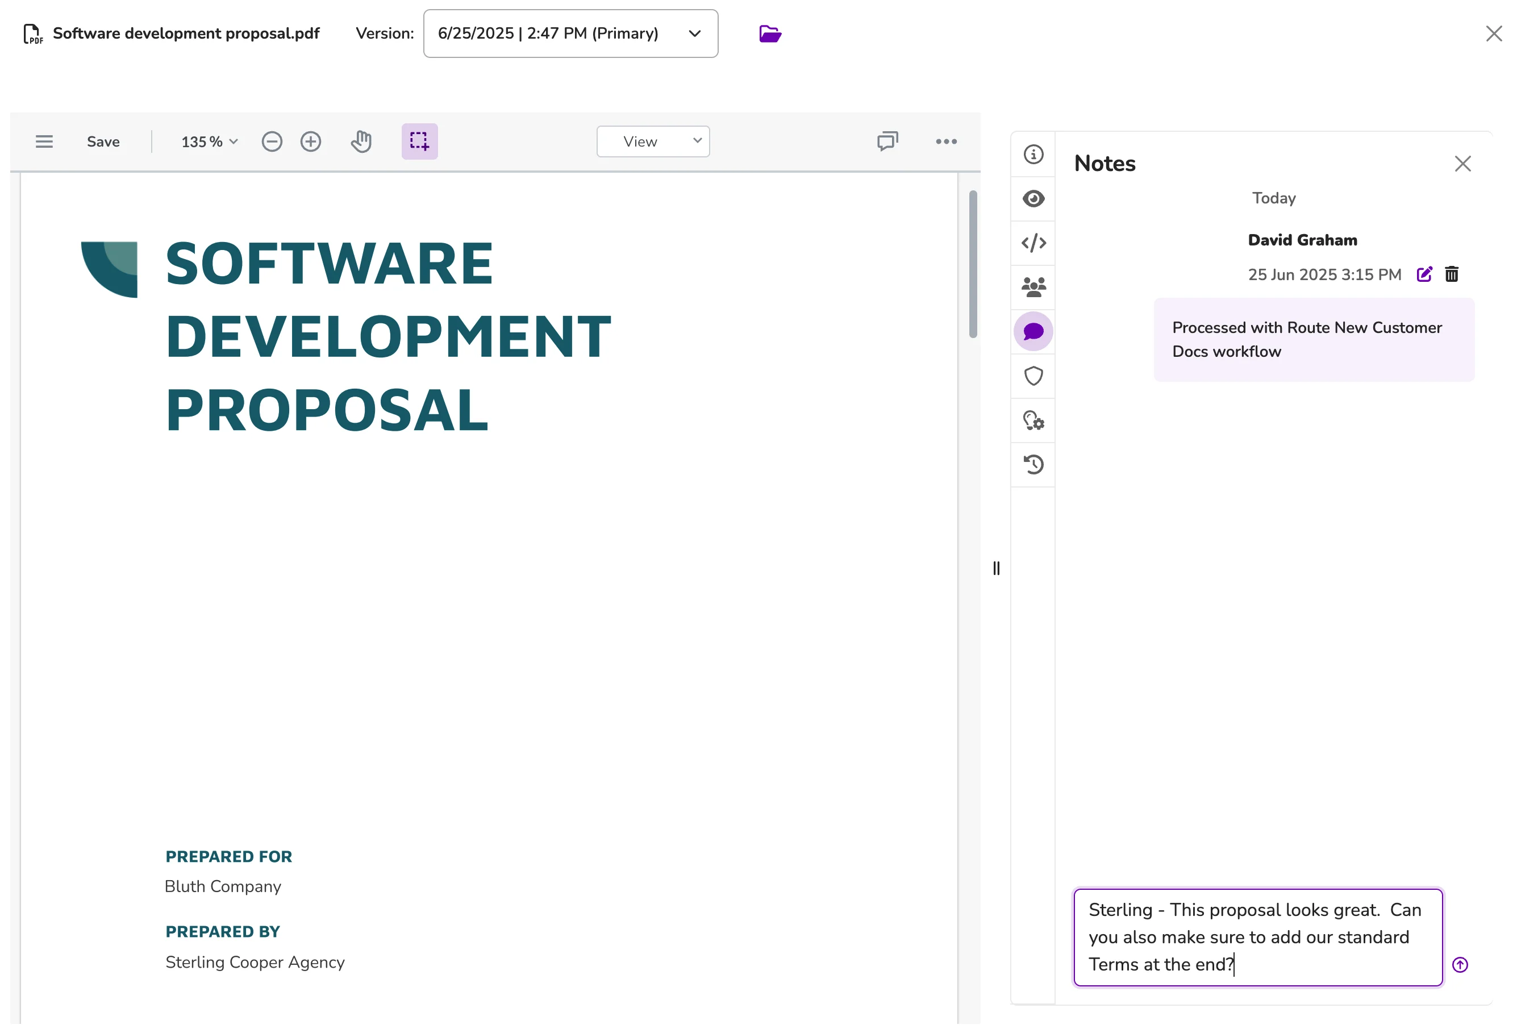The image size is (1517, 1033).
Task: Click the zoom in plus button
Action: click(311, 141)
